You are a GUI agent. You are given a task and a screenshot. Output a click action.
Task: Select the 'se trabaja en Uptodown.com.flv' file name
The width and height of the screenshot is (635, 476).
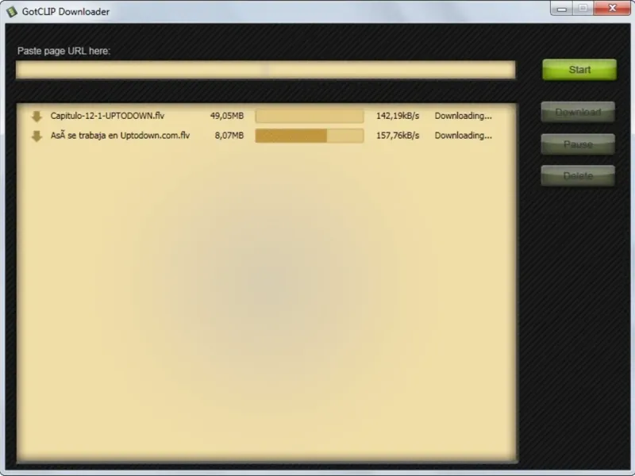pyautogui.click(x=120, y=136)
